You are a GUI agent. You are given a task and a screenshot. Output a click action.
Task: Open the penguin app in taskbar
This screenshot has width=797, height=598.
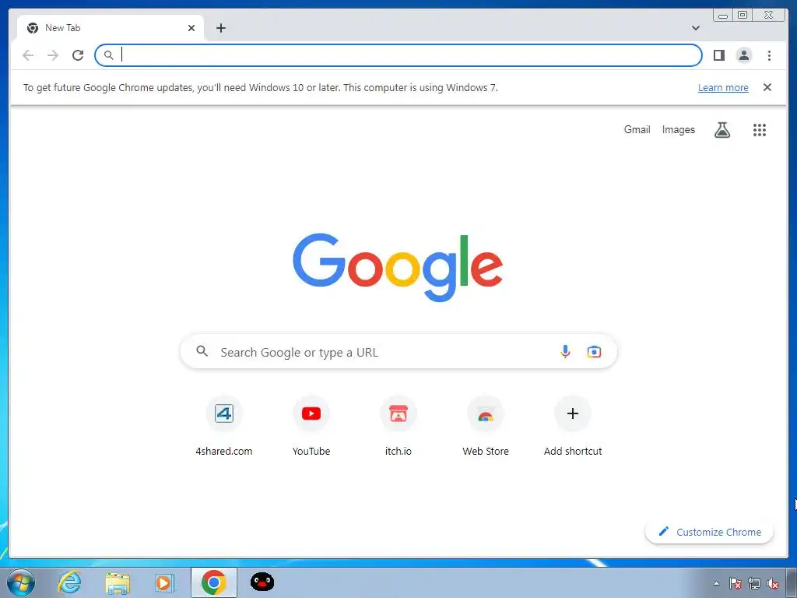click(262, 582)
